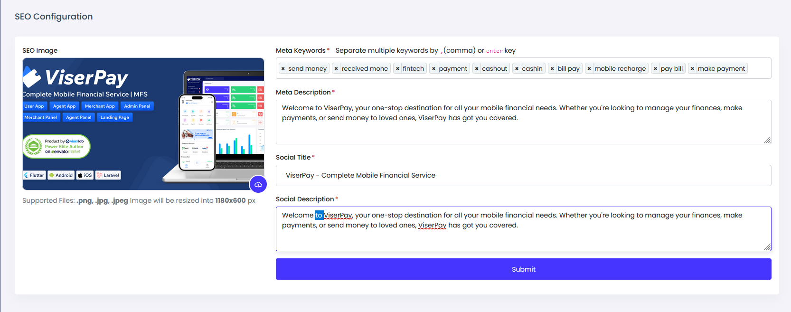Delete the 'pay bill' keyword tag
Image resolution: width=791 pixels, height=312 pixels.
655,69
